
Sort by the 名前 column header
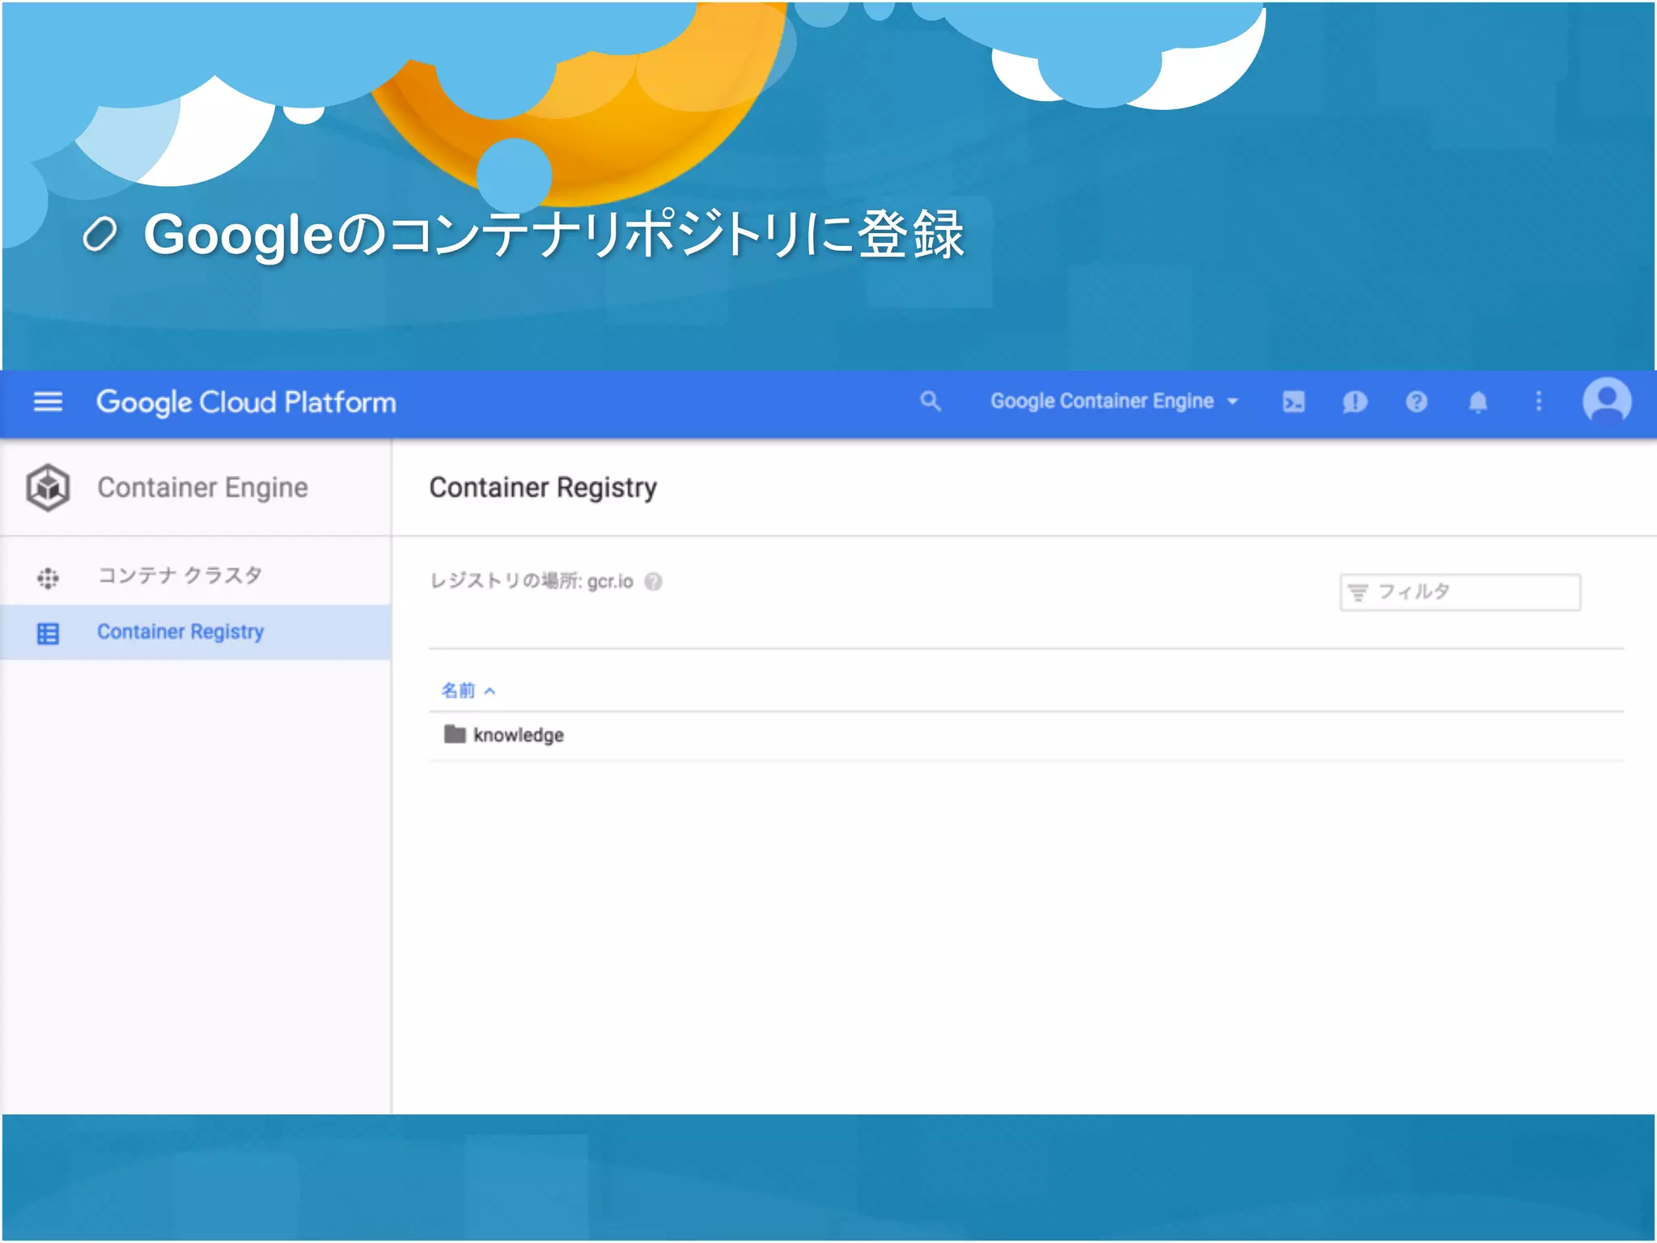click(x=458, y=690)
